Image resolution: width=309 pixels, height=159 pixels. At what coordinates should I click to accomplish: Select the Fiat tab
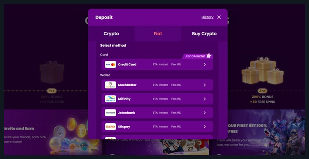click(x=158, y=34)
